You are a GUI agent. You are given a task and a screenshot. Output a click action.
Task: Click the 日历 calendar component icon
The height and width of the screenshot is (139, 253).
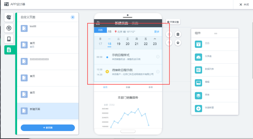(x=198, y=44)
